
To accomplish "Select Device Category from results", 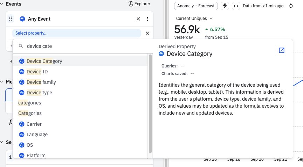I will pos(44,61).
